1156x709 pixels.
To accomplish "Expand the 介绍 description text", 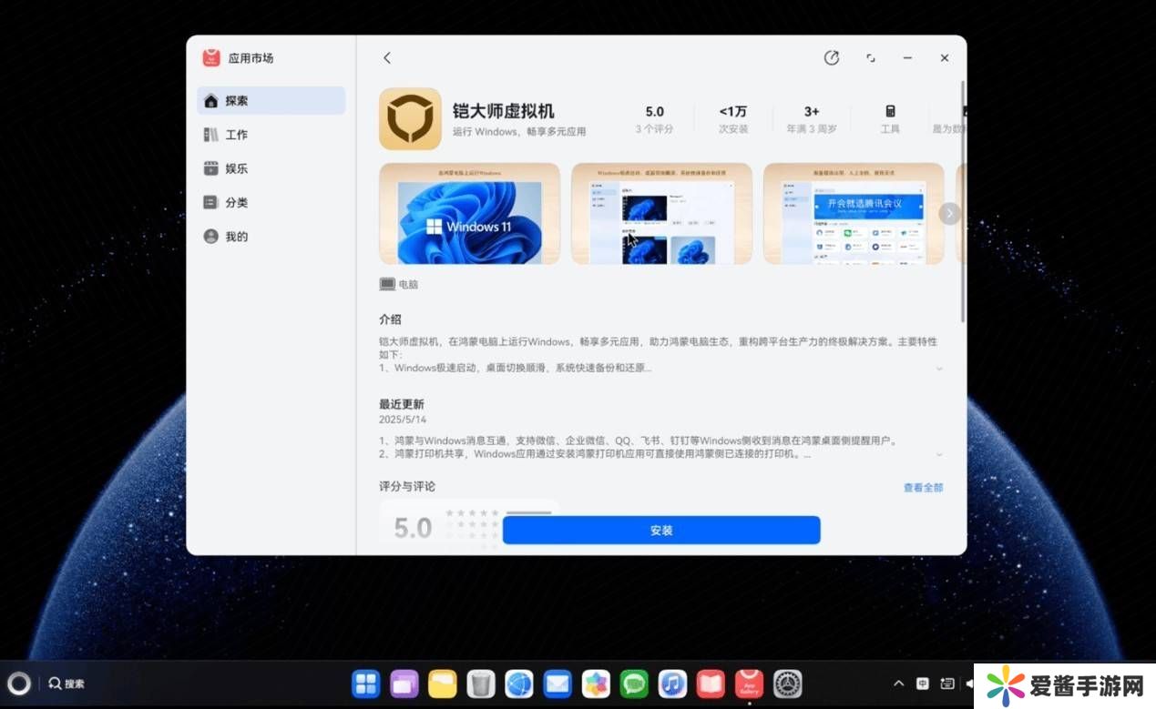I will pos(939,369).
